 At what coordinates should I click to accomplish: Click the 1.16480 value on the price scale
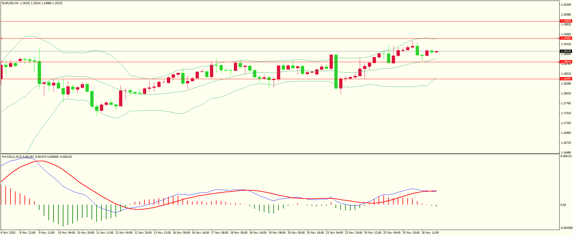tap(566, 152)
